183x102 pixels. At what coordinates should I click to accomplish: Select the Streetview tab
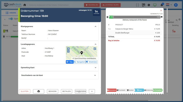point(91,62)
